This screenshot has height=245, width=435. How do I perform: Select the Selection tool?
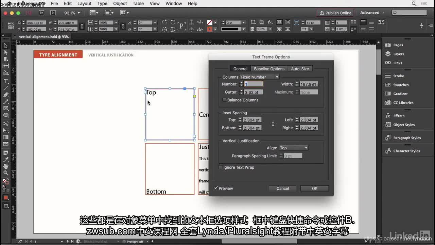tap(5, 45)
